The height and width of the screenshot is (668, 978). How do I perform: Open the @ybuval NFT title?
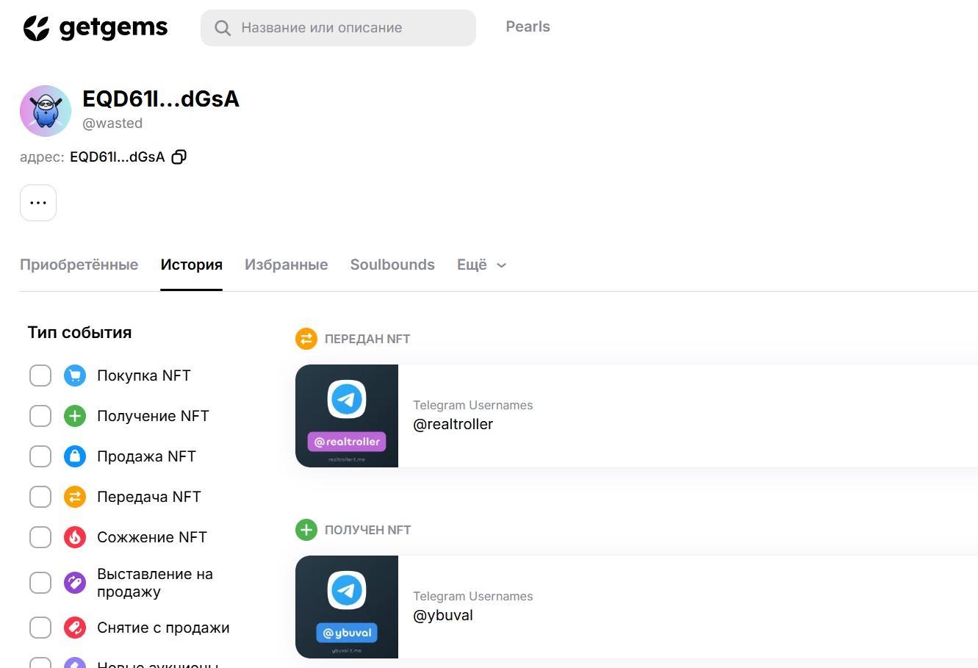(443, 615)
